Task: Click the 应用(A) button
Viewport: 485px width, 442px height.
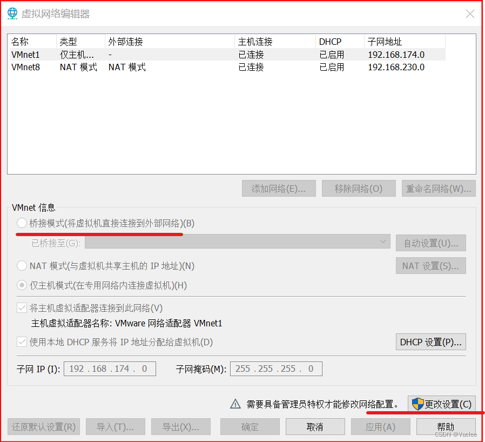Action: (380, 427)
